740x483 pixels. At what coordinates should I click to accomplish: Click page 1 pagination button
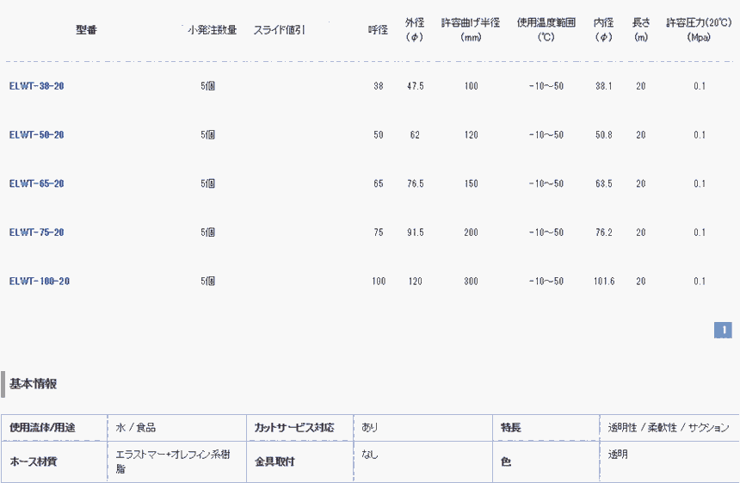pyautogui.click(x=723, y=330)
